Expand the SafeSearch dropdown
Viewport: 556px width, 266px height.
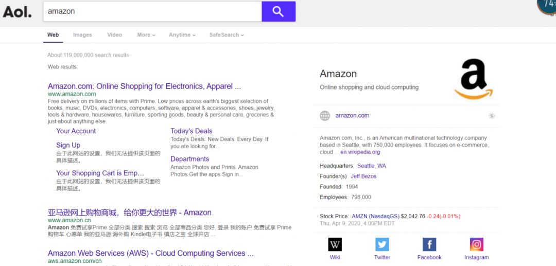point(227,35)
